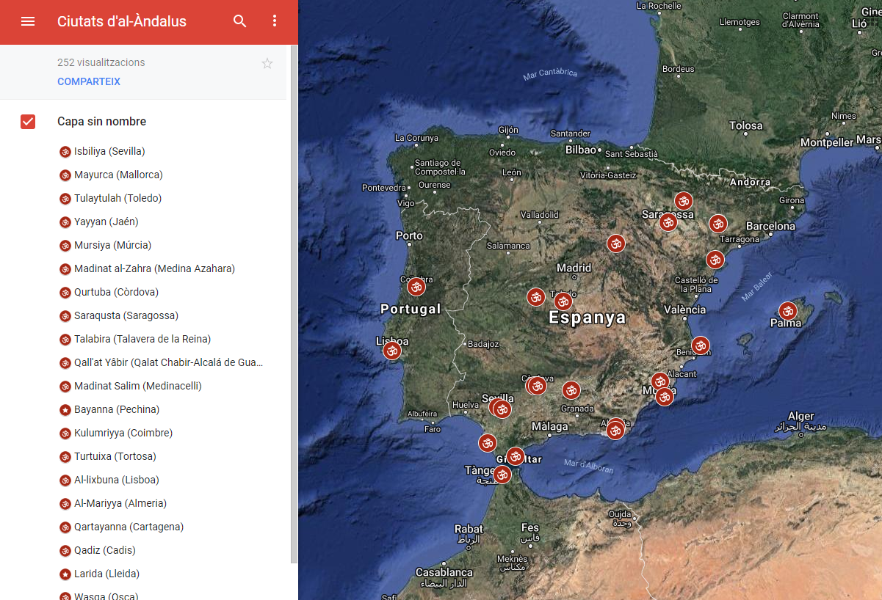
Task: Click the Ciutats d'al-Àndalus map title
Action: [x=122, y=21]
